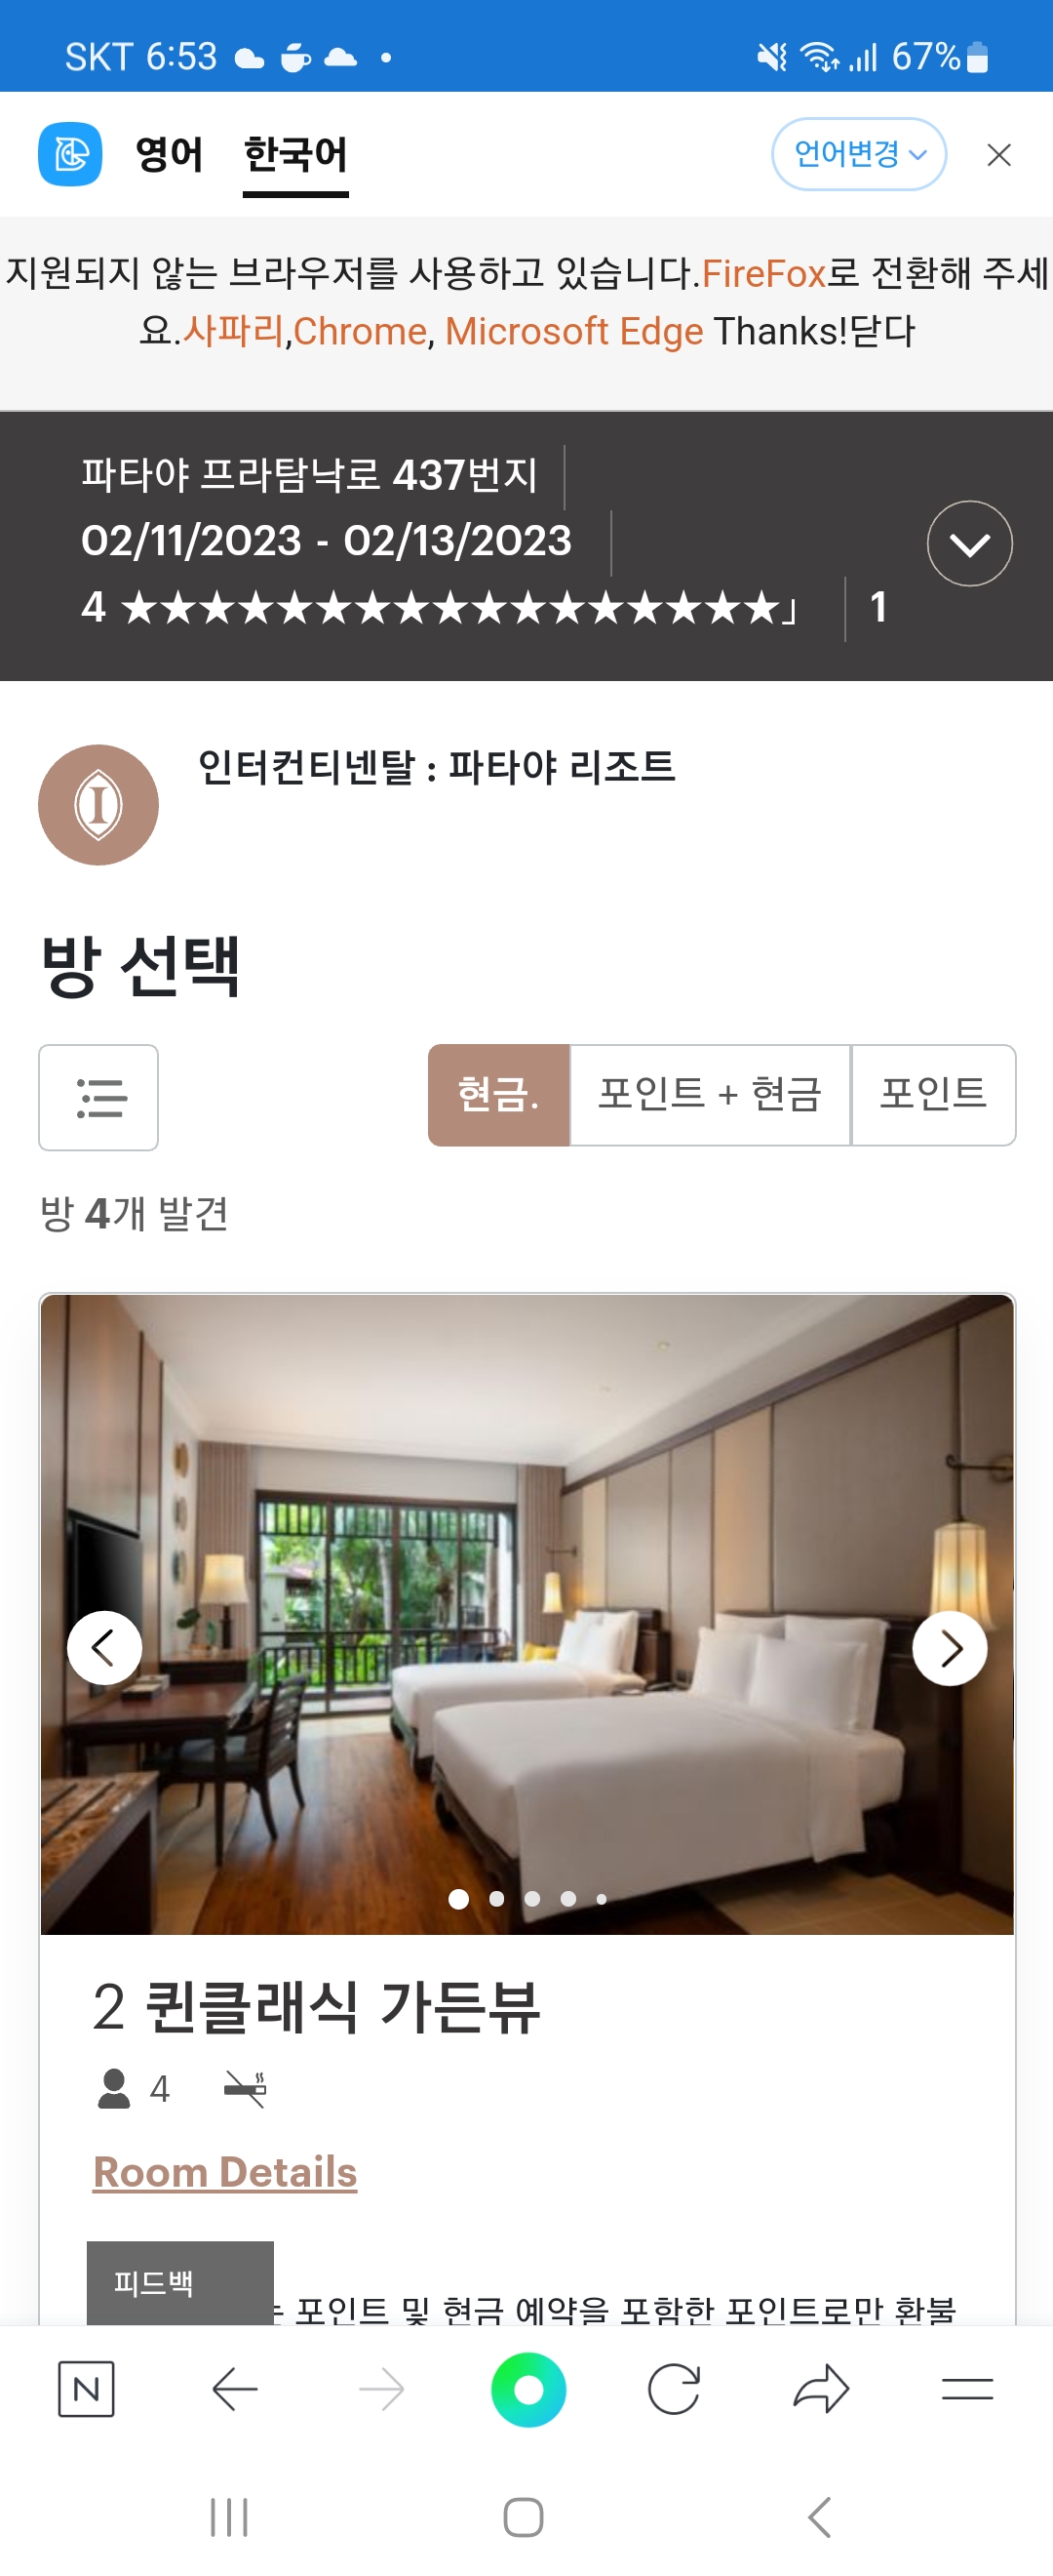Go back with browser back arrow
The image size is (1053, 2576).
tap(236, 2389)
